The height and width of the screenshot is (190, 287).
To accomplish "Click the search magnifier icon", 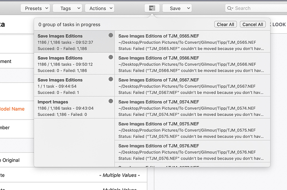I will click(x=230, y=8).
